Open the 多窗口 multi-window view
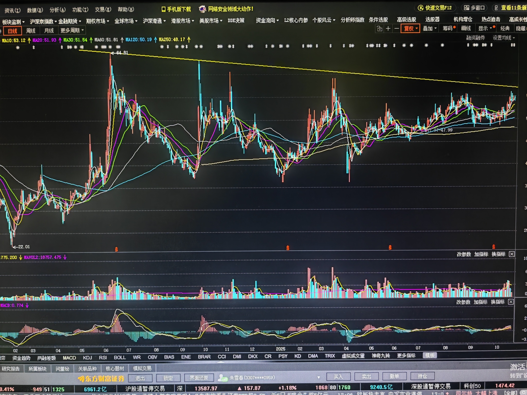The image size is (527, 395). pos(474,8)
